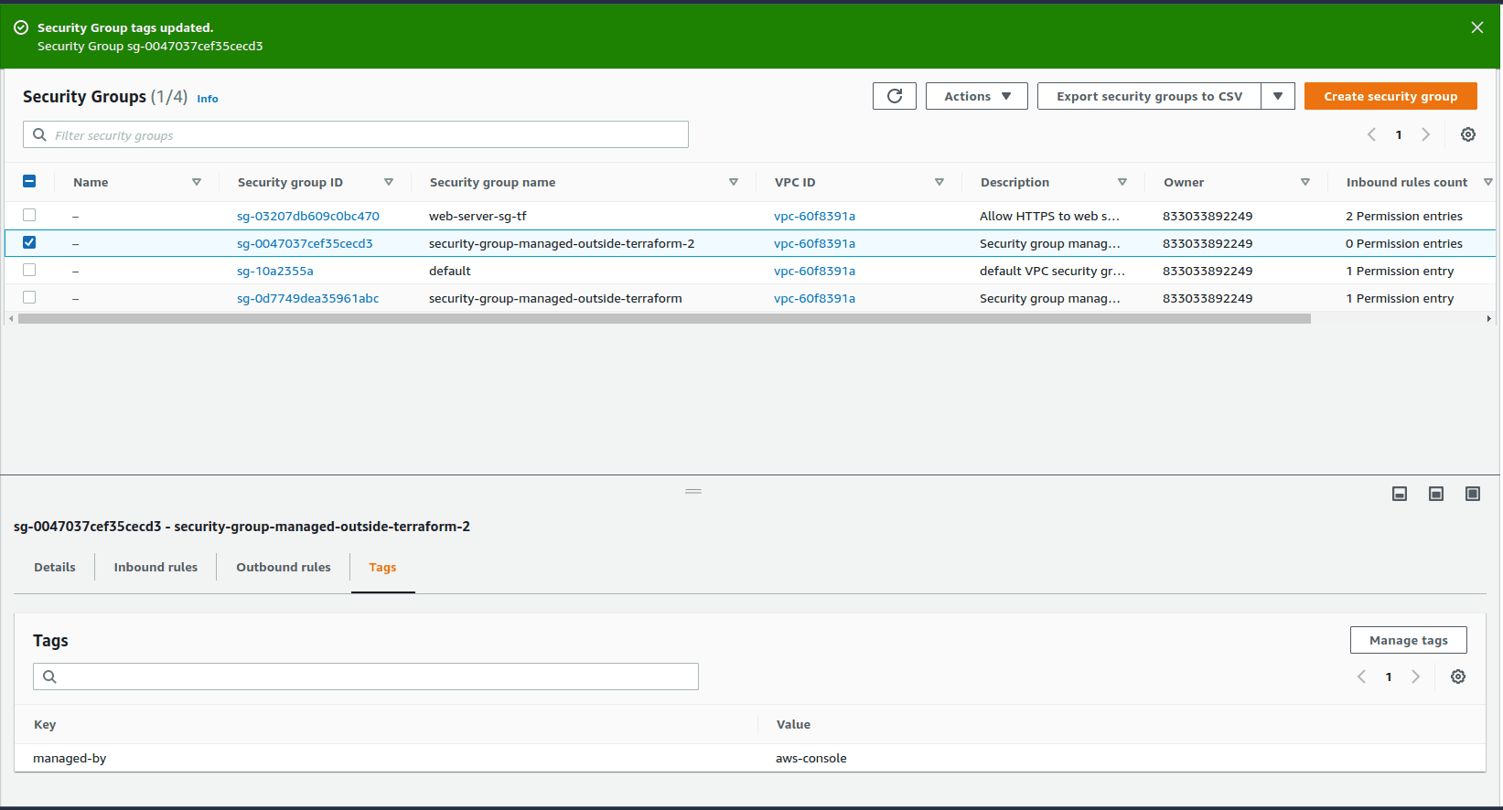Open the Info link next to Security Groups
The image size is (1503, 810).
pos(208,99)
